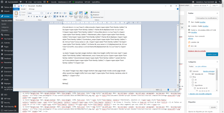The width and height of the screenshot is (224, 113).
Task: Apply italic with the I icon
Action: (x=32, y=17)
